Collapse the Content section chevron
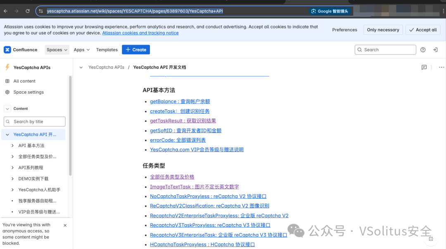 7,109
